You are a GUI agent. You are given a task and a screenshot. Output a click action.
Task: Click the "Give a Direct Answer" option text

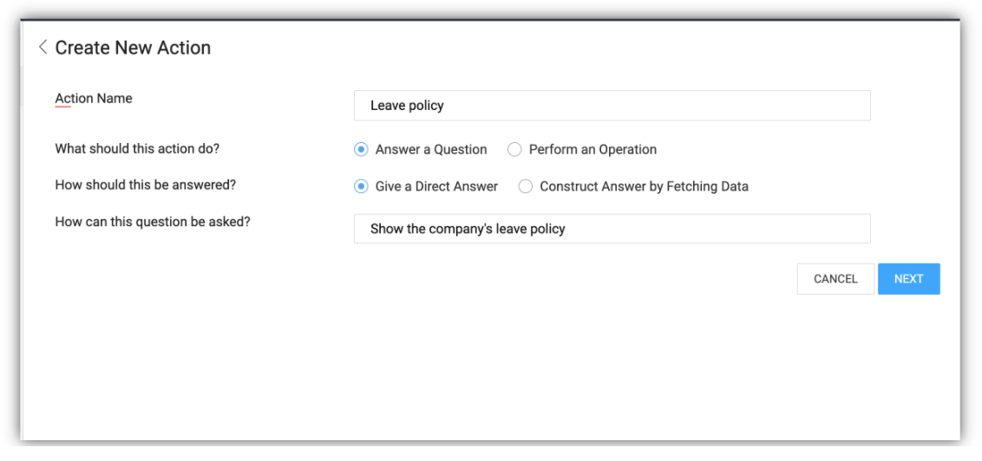click(436, 185)
